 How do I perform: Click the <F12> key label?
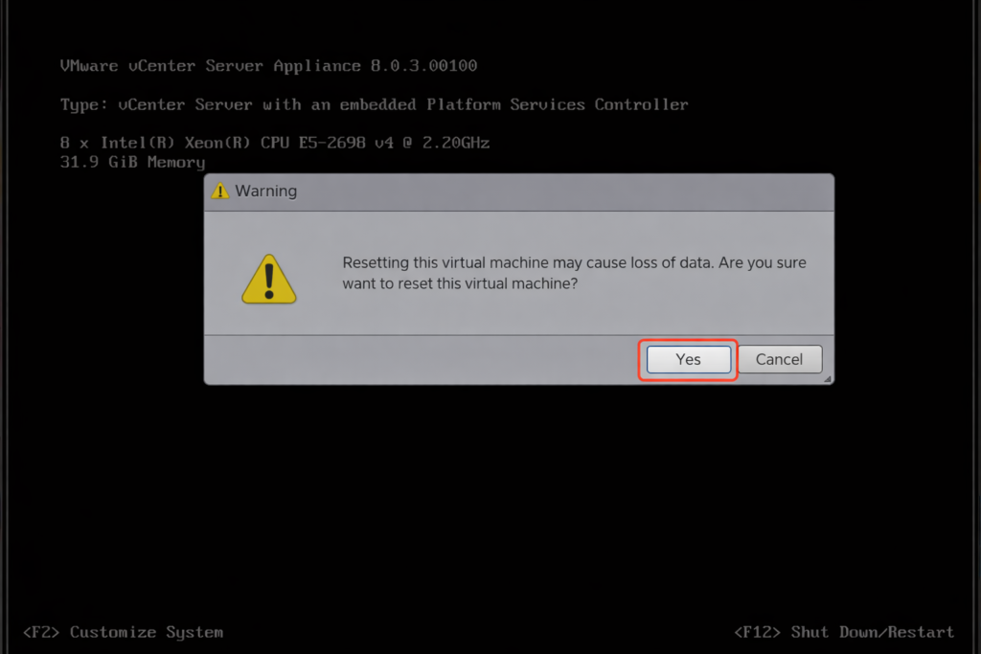(758, 632)
